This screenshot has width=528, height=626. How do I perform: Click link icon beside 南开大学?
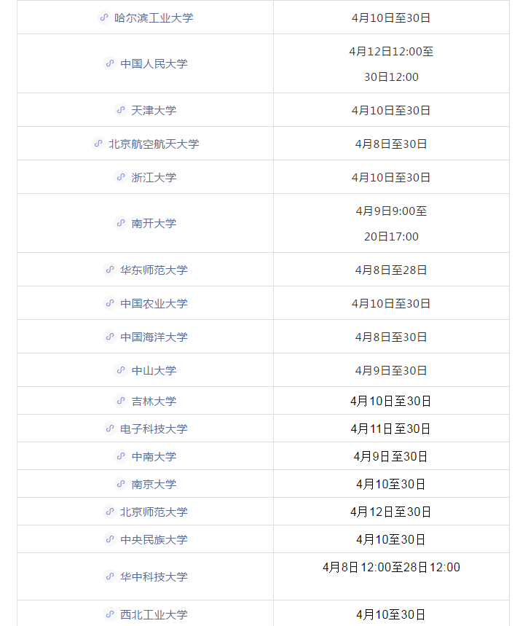pos(121,223)
